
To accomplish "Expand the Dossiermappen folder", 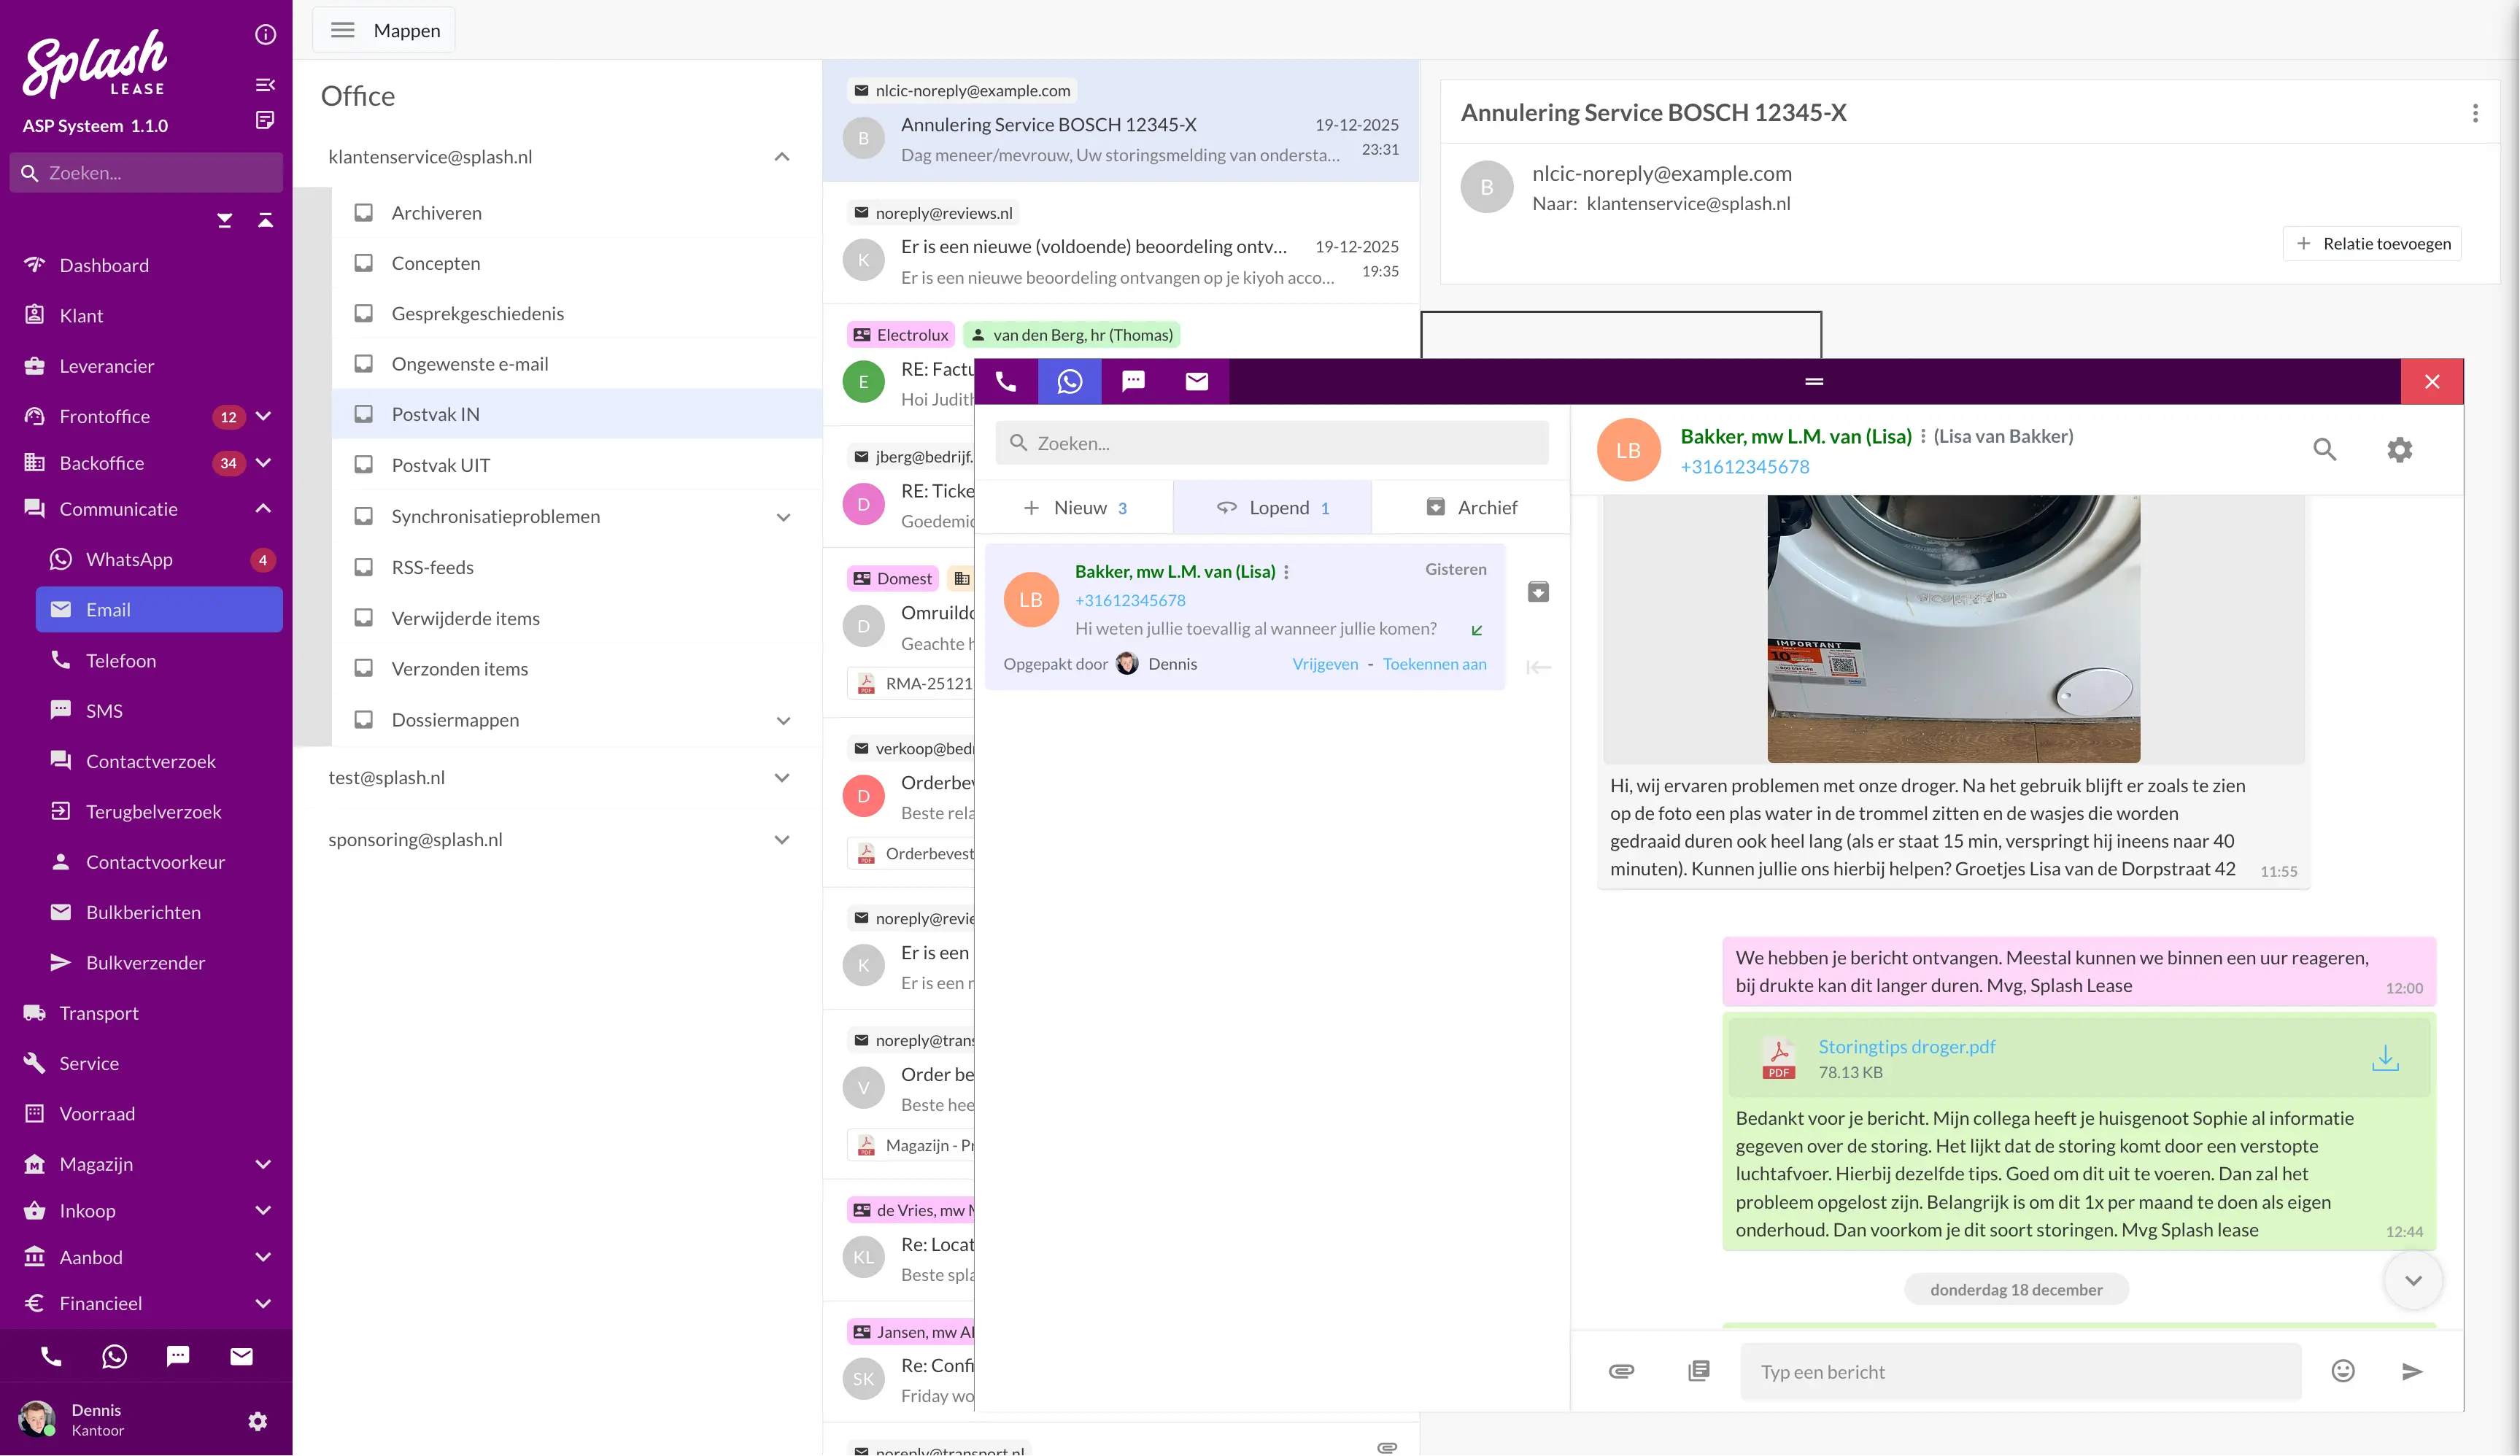I will (x=784, y=720).
